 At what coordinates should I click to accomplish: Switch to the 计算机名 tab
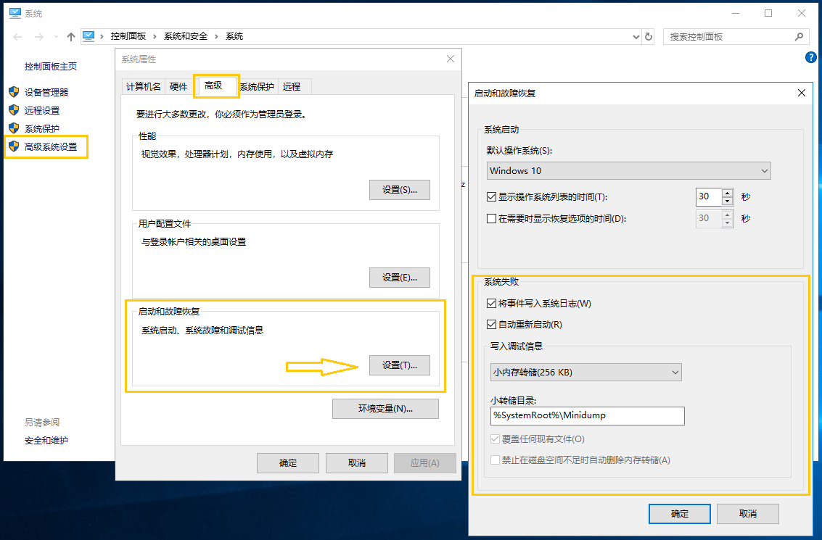(x=143, y=86)
